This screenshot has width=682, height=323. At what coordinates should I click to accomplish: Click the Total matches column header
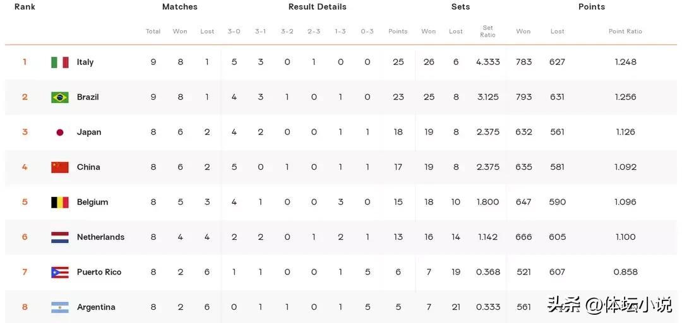tap(153, 32)
